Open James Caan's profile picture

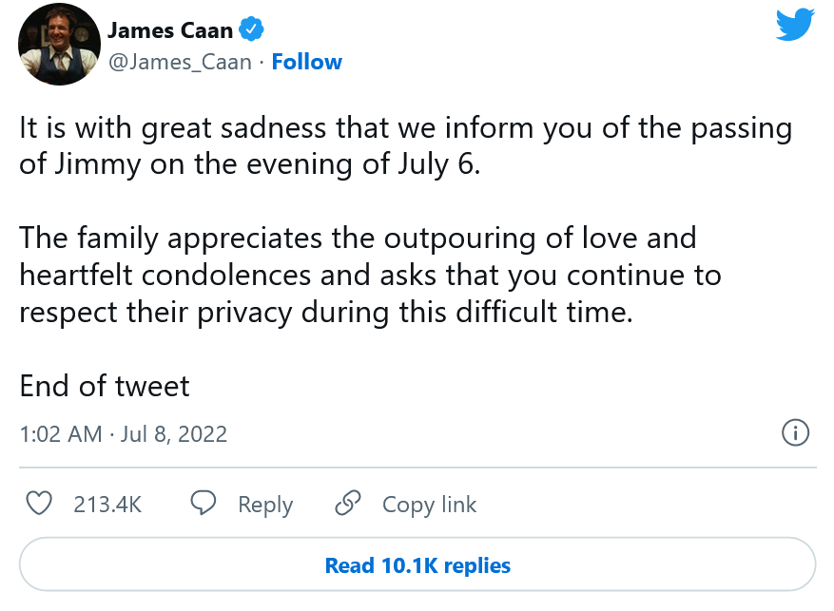click(x=59, y=45)
